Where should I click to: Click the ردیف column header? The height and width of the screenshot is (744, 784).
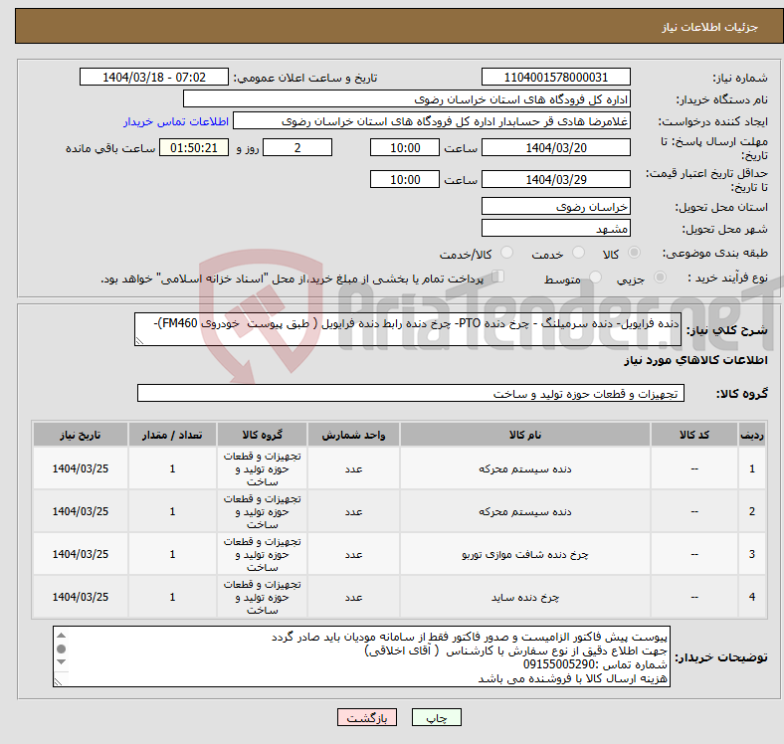pyautogui.click(x=752, y=435)
